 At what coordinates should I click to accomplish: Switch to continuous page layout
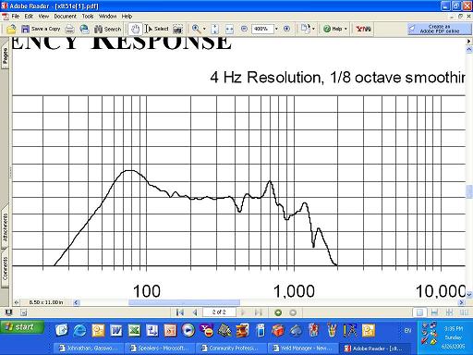434,312
